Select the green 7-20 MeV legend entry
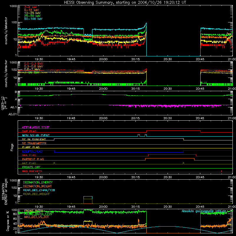236x236 pixels. 32,72
